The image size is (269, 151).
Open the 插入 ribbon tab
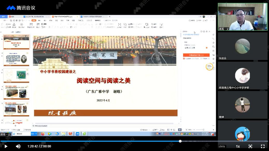coord(40,20)
